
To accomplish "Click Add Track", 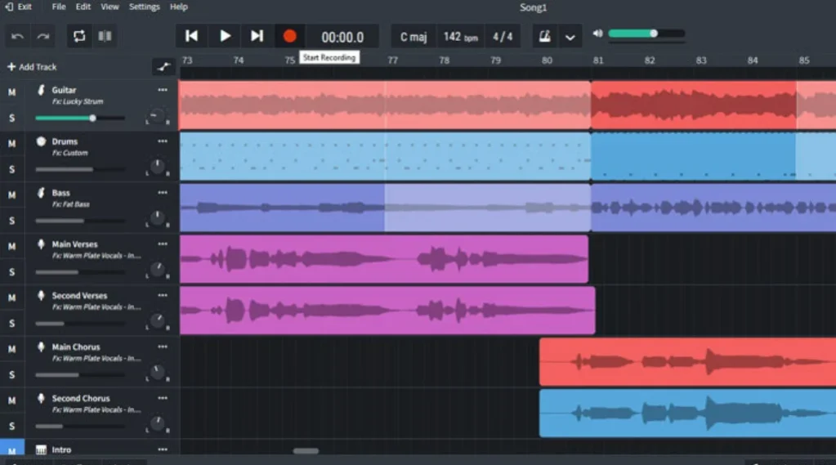I will click(x=32, y=67).
